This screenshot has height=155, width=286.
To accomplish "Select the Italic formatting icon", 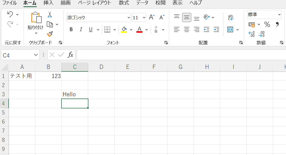I will [81, 29].
